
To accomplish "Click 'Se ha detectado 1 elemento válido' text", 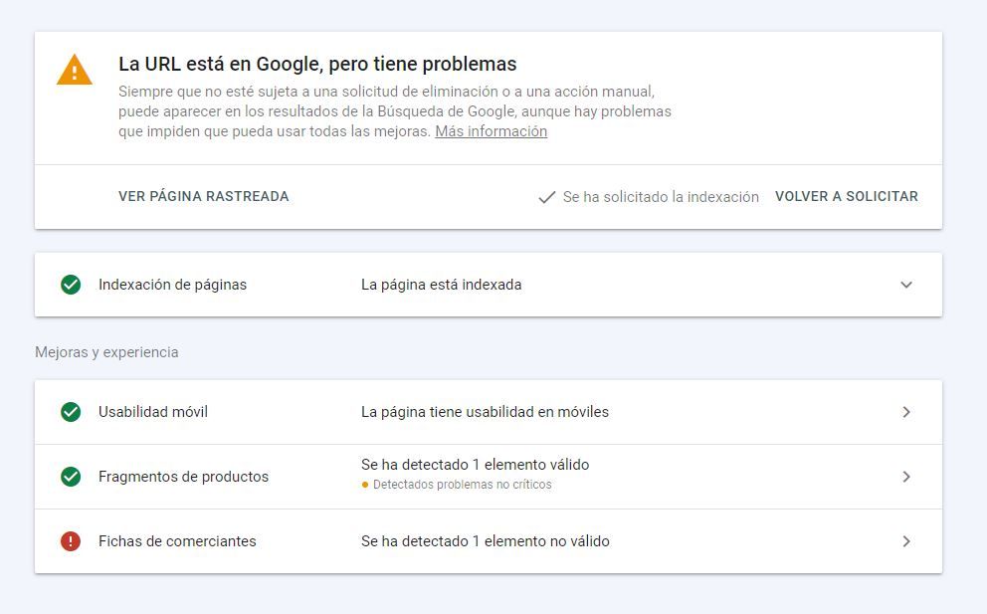I will (x=476, y=465).
